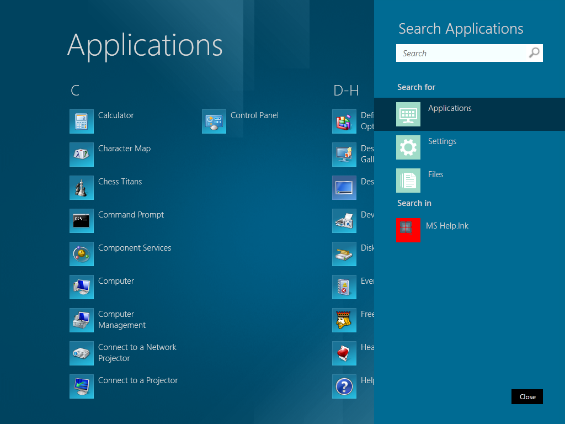Click the Files document tile icon
The image size is (565, 424).
tap(408, 181)
